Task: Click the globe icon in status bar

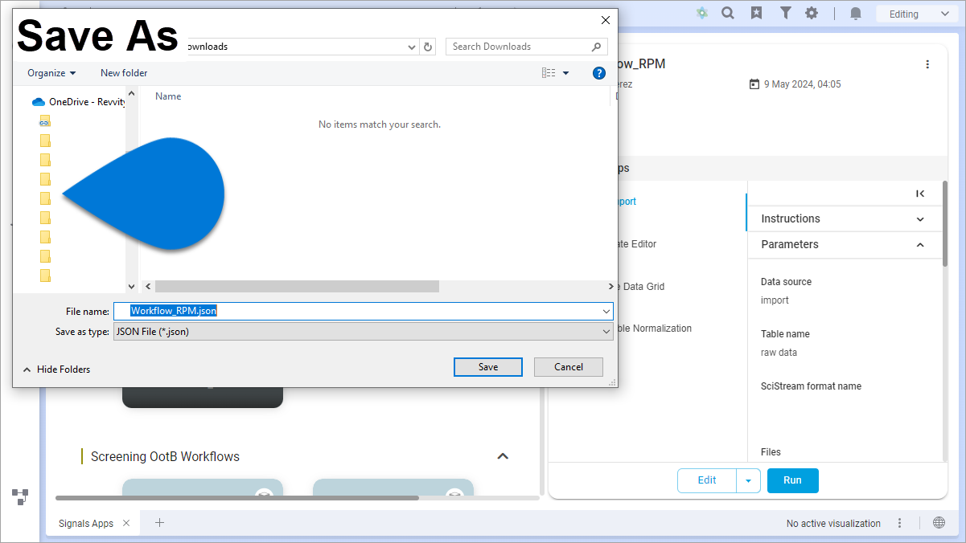Action: pyautogui.click(x=939, y=523)
